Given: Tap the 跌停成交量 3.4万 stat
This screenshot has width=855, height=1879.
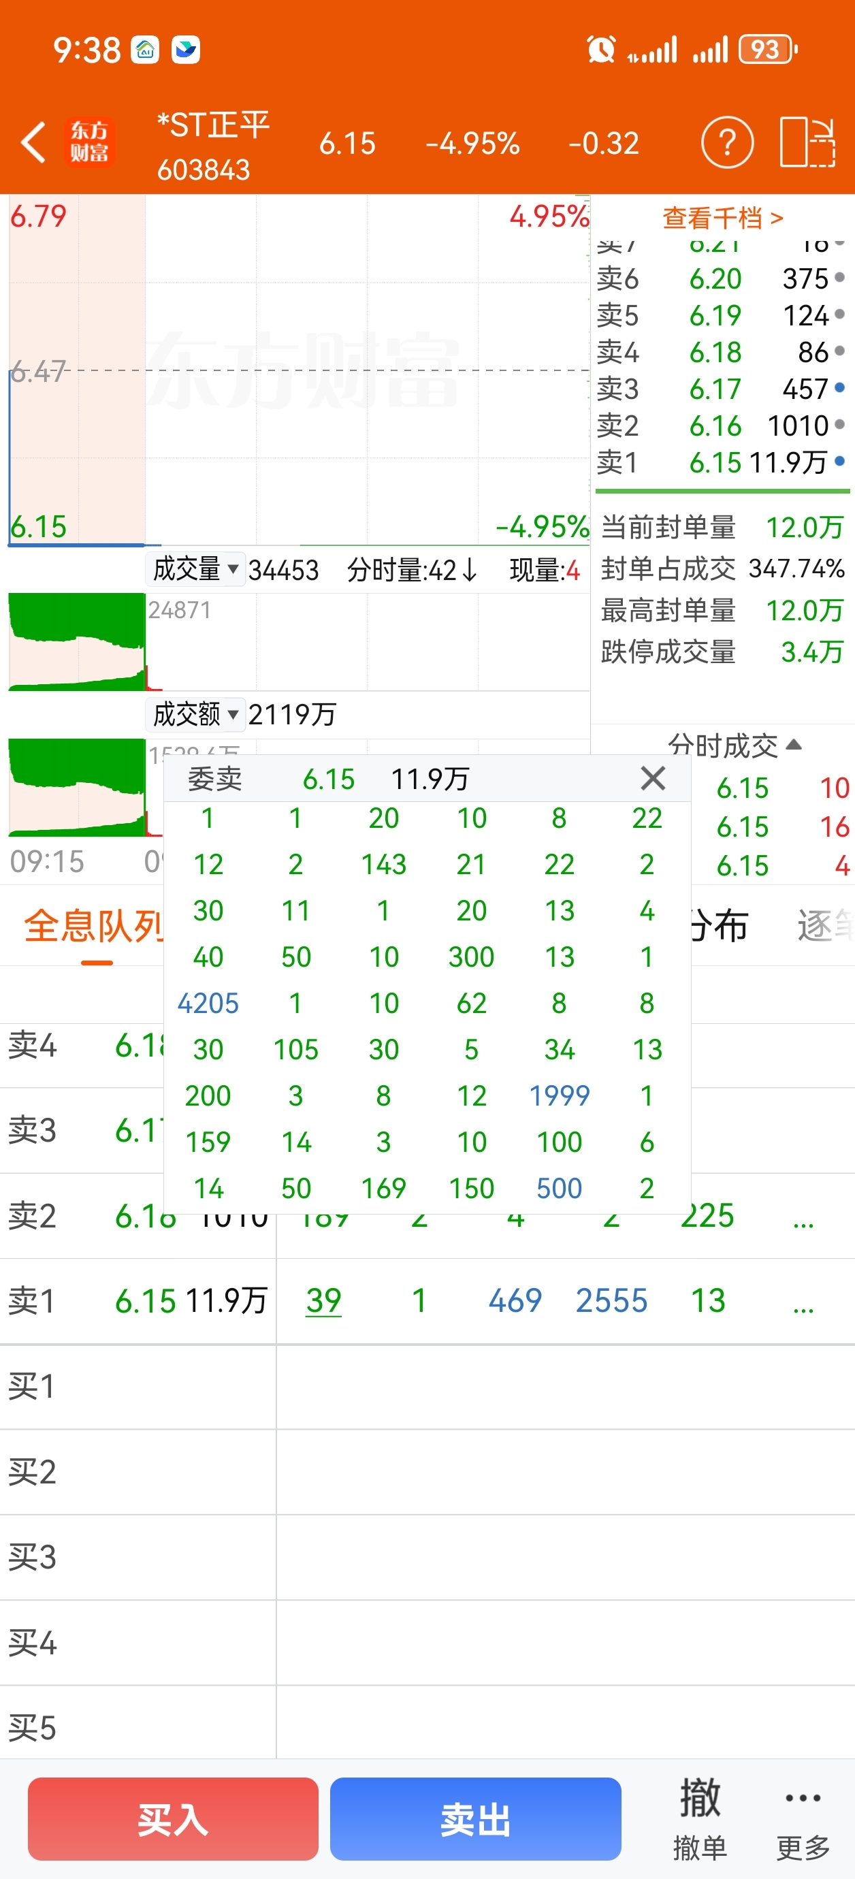Looking at the screenshot, I should point(722,652).
